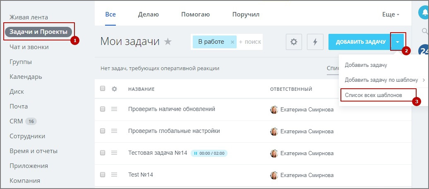The image size is (429, 189).
Task: Check the box for Проверить глобальные настройки
Action: click(103, 131)
